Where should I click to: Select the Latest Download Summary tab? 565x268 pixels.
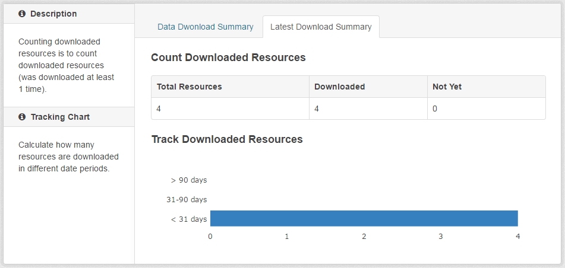[x=321, y=27]
